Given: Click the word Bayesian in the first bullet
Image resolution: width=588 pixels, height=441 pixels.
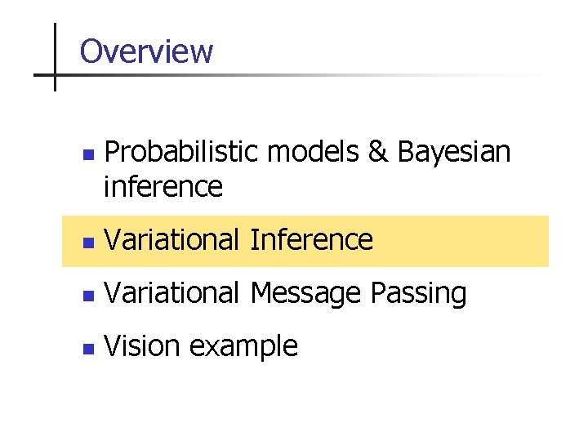Looking at the screenshot, I should pos(454,152).
